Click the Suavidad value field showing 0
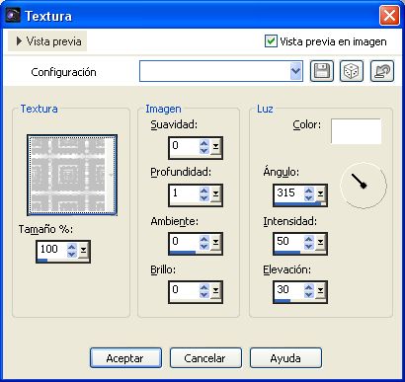405x382 pixels. pyautogui.click(x=185, y=146)
